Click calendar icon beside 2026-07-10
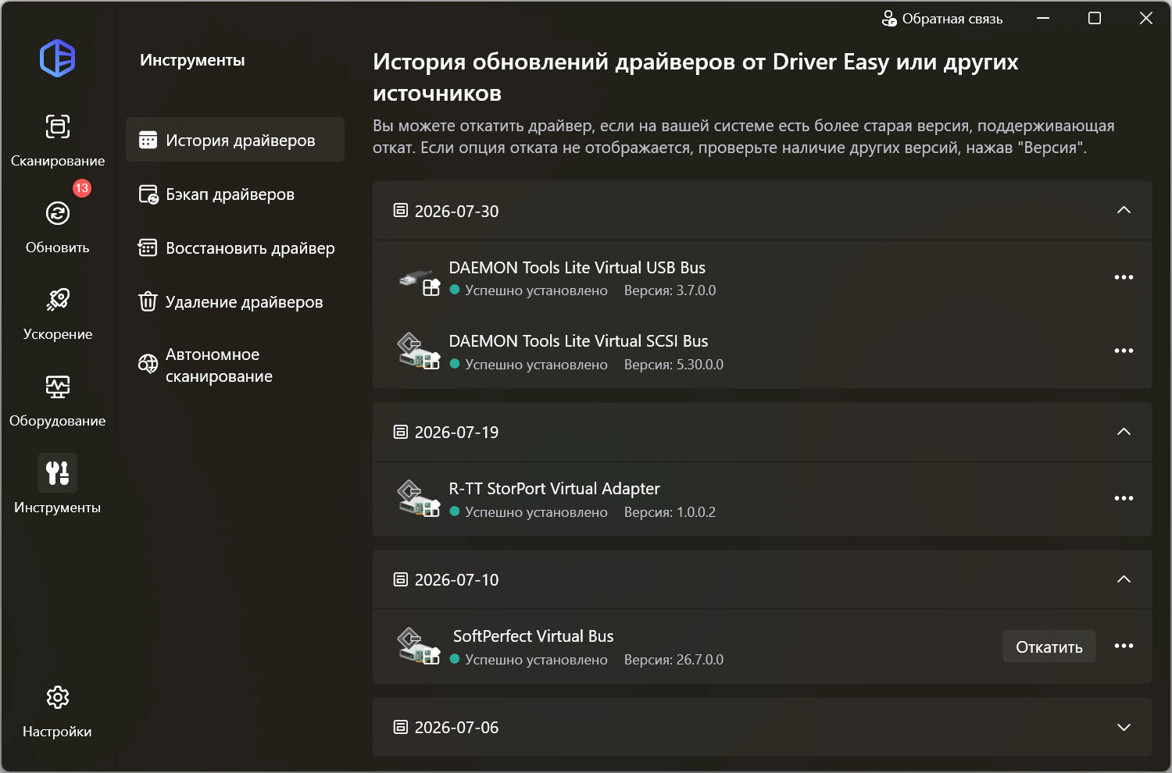 401,579
